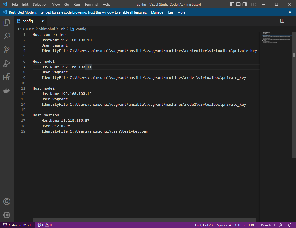The width and height of the screenshot is (296, 228).
Task: Open the Go menu
Action: 67,4
